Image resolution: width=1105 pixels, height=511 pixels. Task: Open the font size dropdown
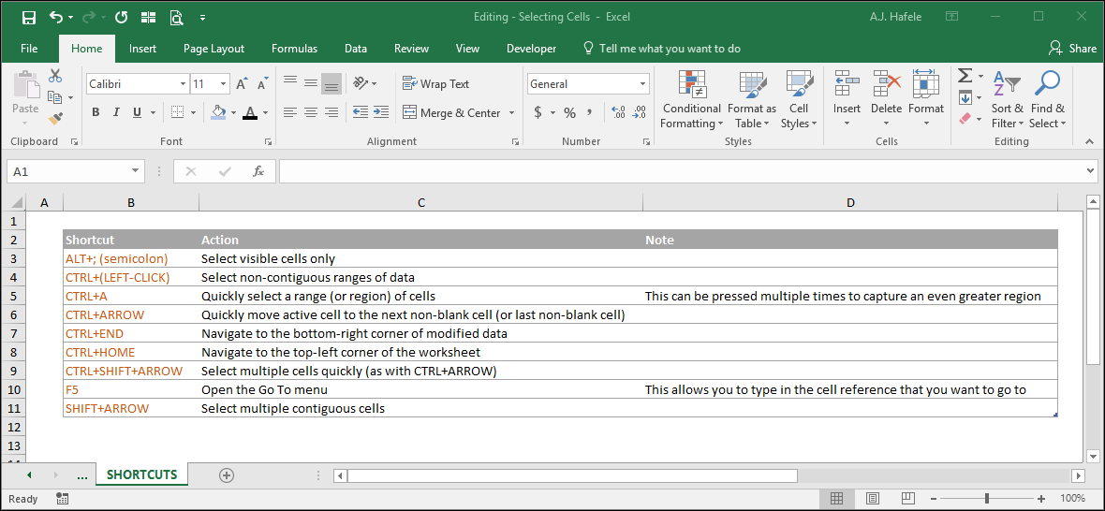coord(224,83)
